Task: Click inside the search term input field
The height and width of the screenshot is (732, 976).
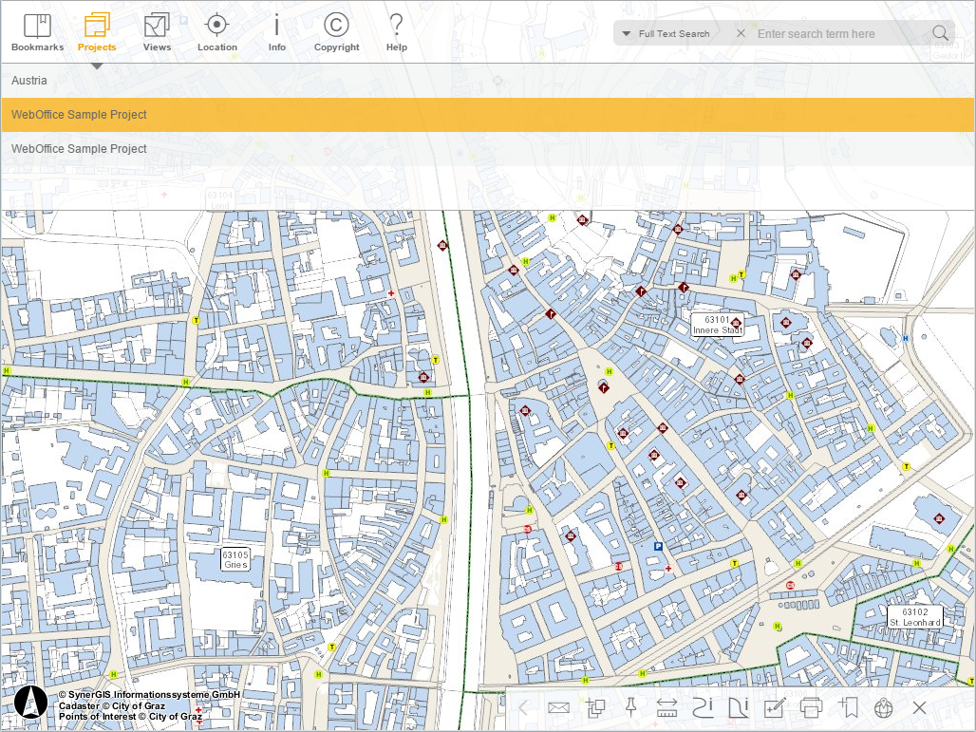Action: click(x=835, y=32)
